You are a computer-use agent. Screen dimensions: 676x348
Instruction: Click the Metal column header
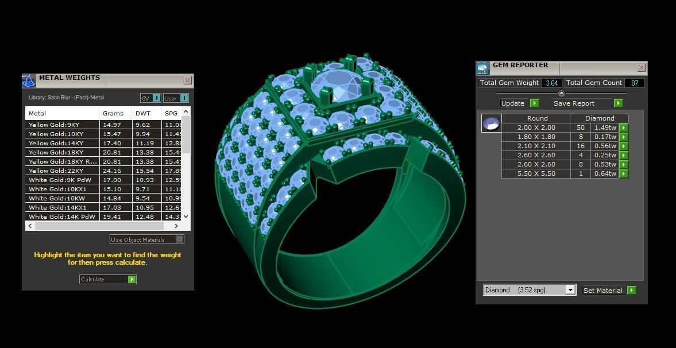click(x=62, y=113)
